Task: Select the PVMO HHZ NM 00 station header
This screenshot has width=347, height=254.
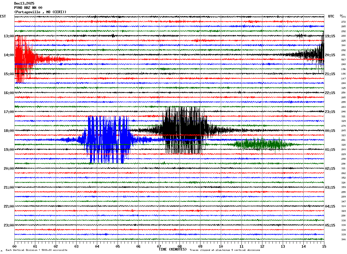Action: coord(28,8)
